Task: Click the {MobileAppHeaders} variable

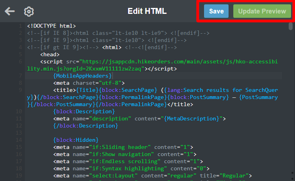Action: coord(82,76)
